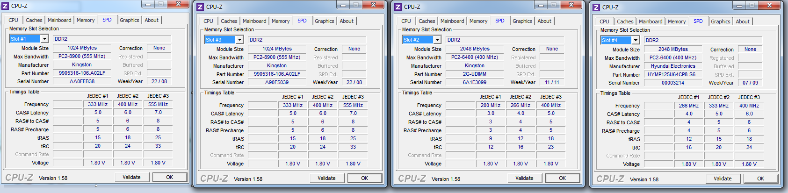Switch to CPU tab in Slot #1 window
This screenshot has height=193, width=788.
(x=13, y=20)
